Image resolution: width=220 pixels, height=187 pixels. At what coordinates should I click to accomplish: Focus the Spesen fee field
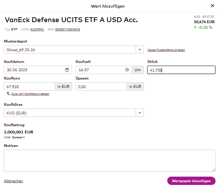101,86
